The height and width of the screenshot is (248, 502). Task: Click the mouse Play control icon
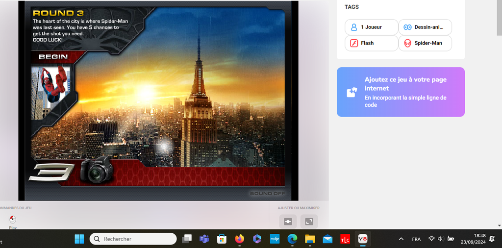click(x=12, y=220)
